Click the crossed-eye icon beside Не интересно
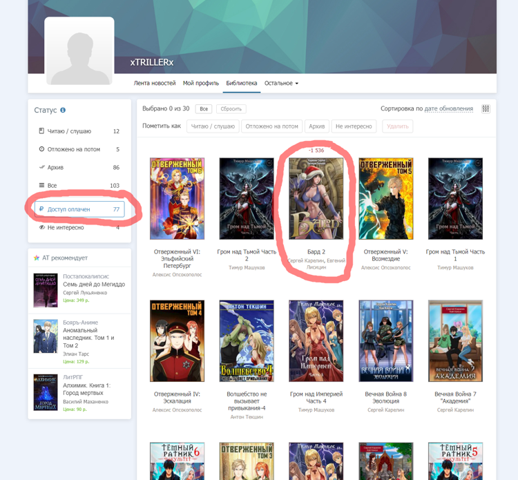This screenshot has width=518, height=480. (x=41, y=227)
